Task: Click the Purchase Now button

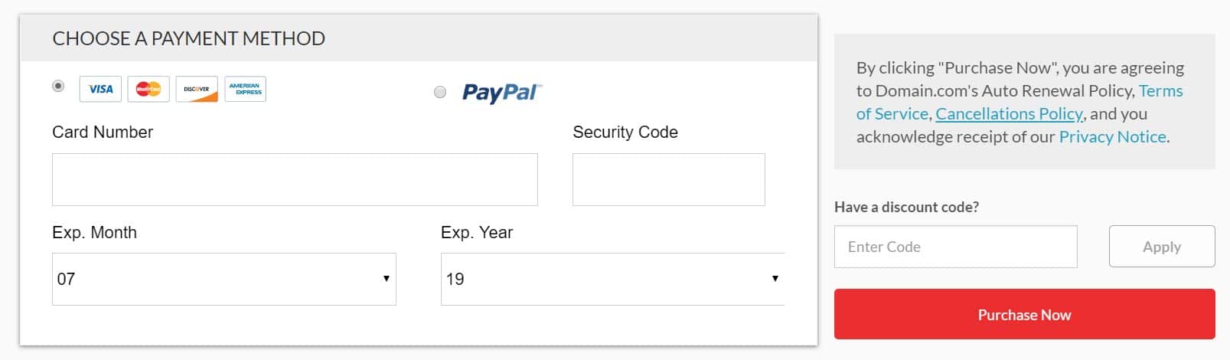Action: (x=1024, y=314)
